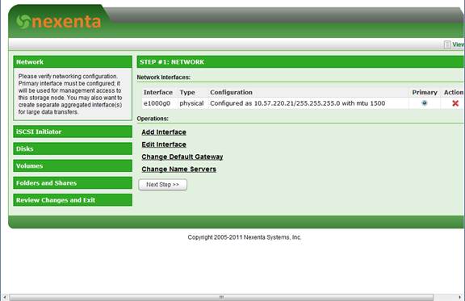
Task: Click the scrollbar right arrow
Action: pyautogui.click(x=460, y=297)
